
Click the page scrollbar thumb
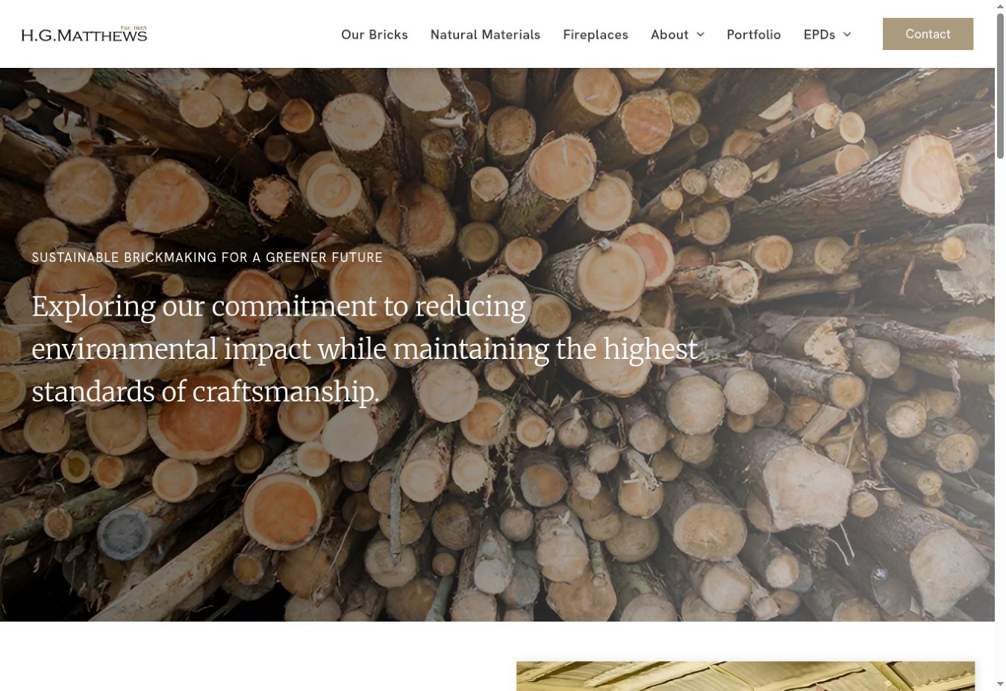coord(1000,85)
